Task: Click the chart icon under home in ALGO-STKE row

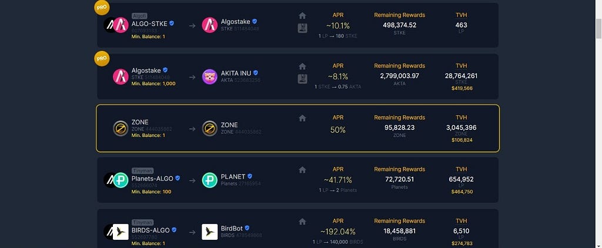Action: click(303, 28)
